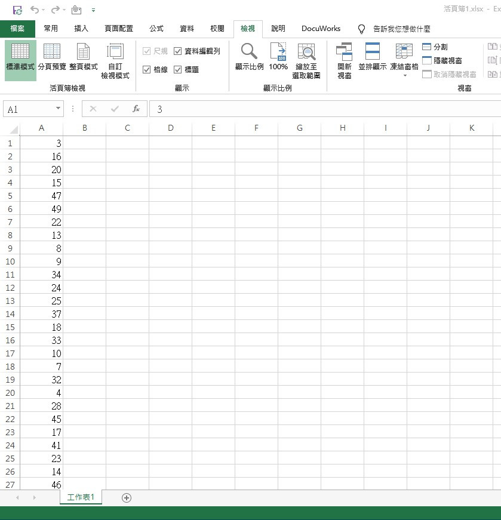The height and width of the screenshot is (520, 501).
Task: Switch to the 插入 Insert tab
Action: click(81, 29)
